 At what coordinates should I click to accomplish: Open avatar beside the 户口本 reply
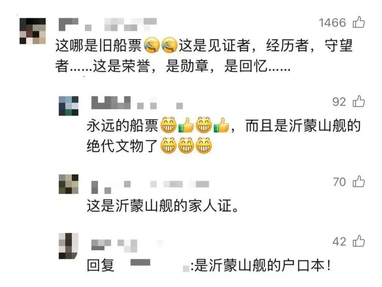(x=68, y=246)
